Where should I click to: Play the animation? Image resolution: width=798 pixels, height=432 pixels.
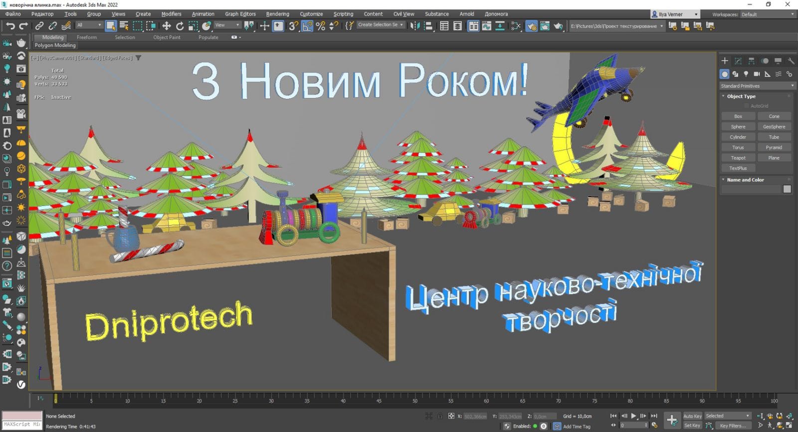(633, 416)
